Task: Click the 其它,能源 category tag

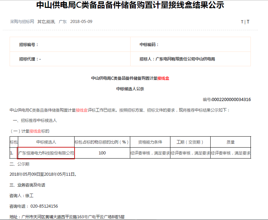Action: 46,22
